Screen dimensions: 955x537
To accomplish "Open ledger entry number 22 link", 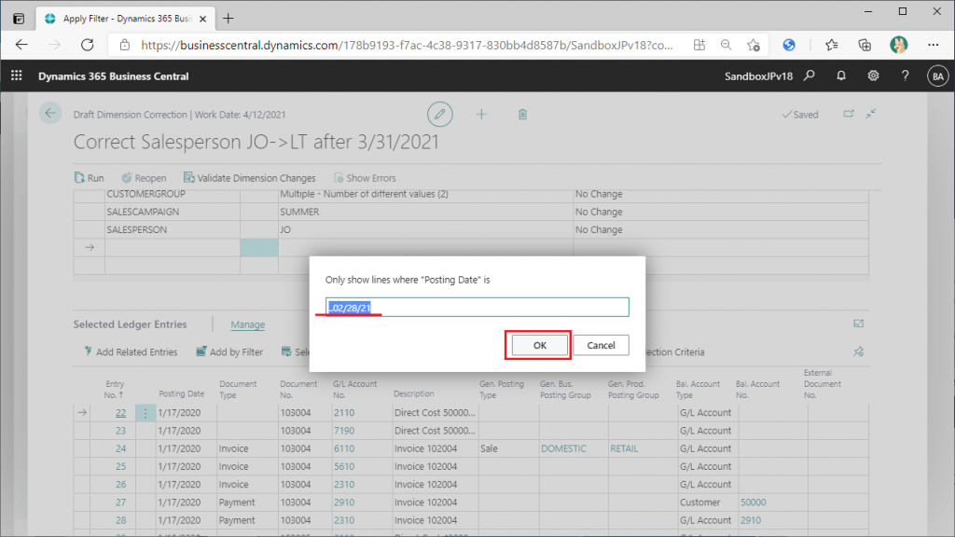I will (120, 413).
